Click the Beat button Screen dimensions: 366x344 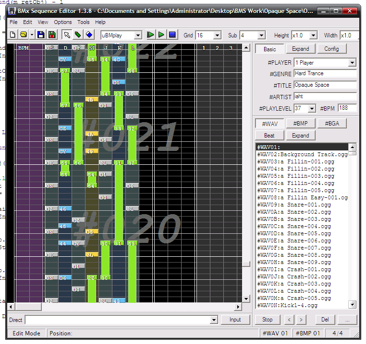269,136
